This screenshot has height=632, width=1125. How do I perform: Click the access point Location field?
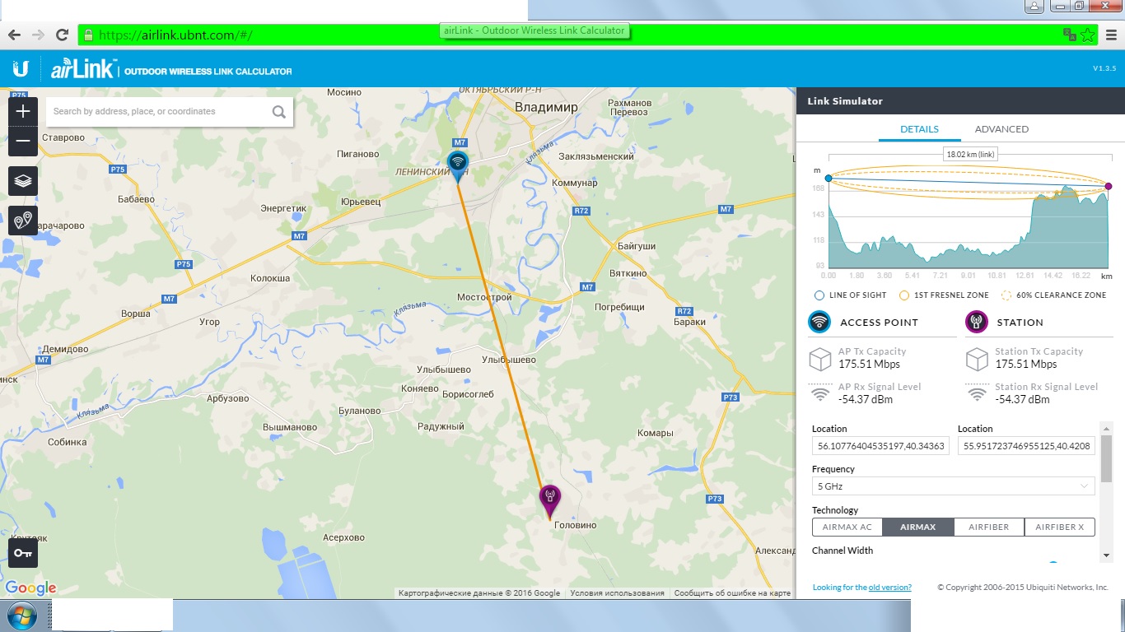880,446
